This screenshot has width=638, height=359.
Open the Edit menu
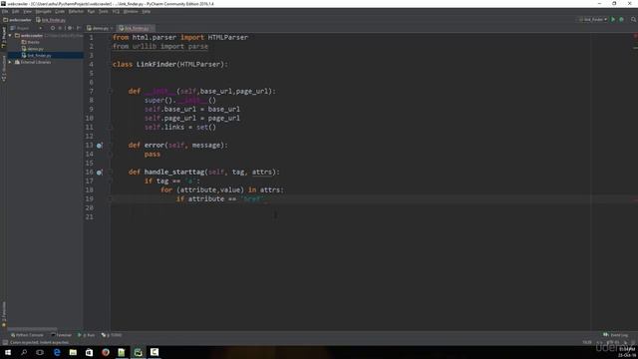16,11
